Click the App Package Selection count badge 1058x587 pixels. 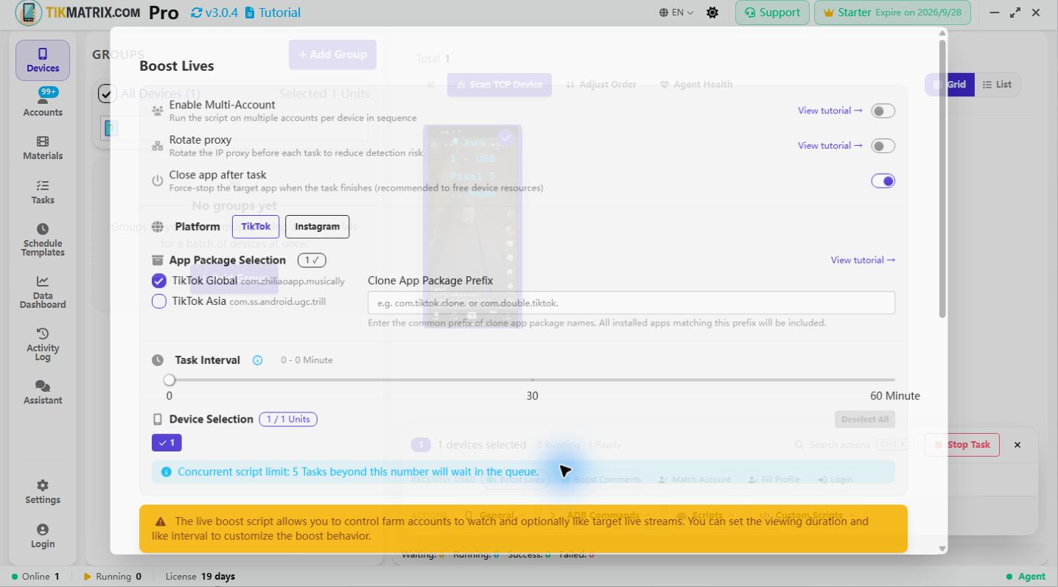click(x=312, y=260)
